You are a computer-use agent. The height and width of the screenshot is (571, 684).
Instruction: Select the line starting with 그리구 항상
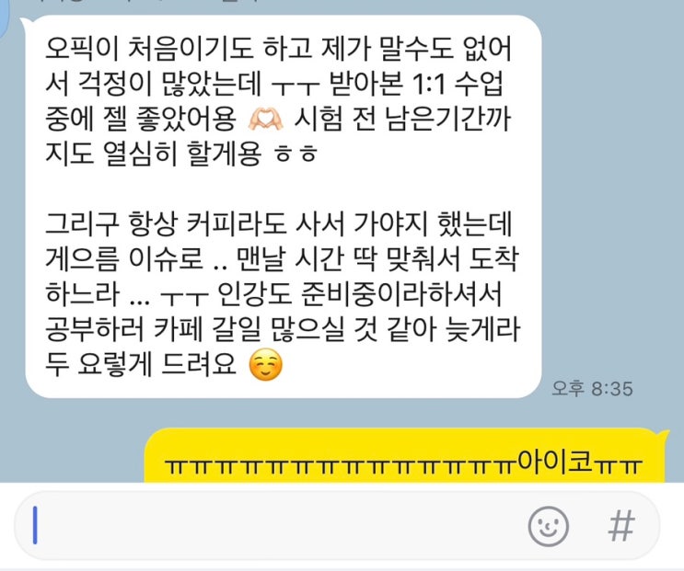point(278,224)
